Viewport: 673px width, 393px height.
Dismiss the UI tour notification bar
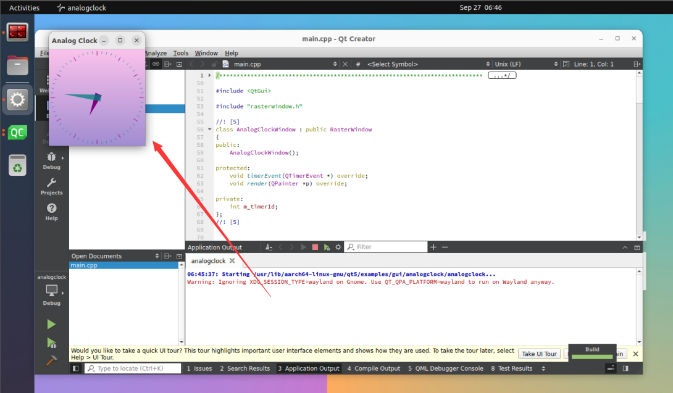636,354
